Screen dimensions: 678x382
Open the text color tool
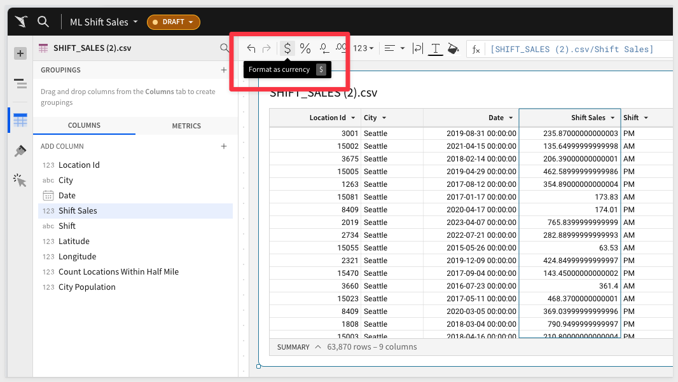click(x=435, y=48)
